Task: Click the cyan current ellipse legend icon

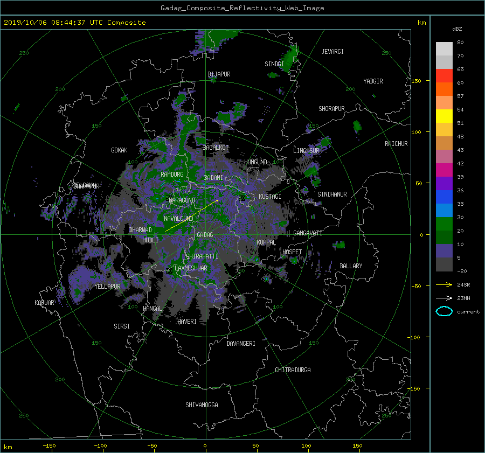Action: pos(444,311)
